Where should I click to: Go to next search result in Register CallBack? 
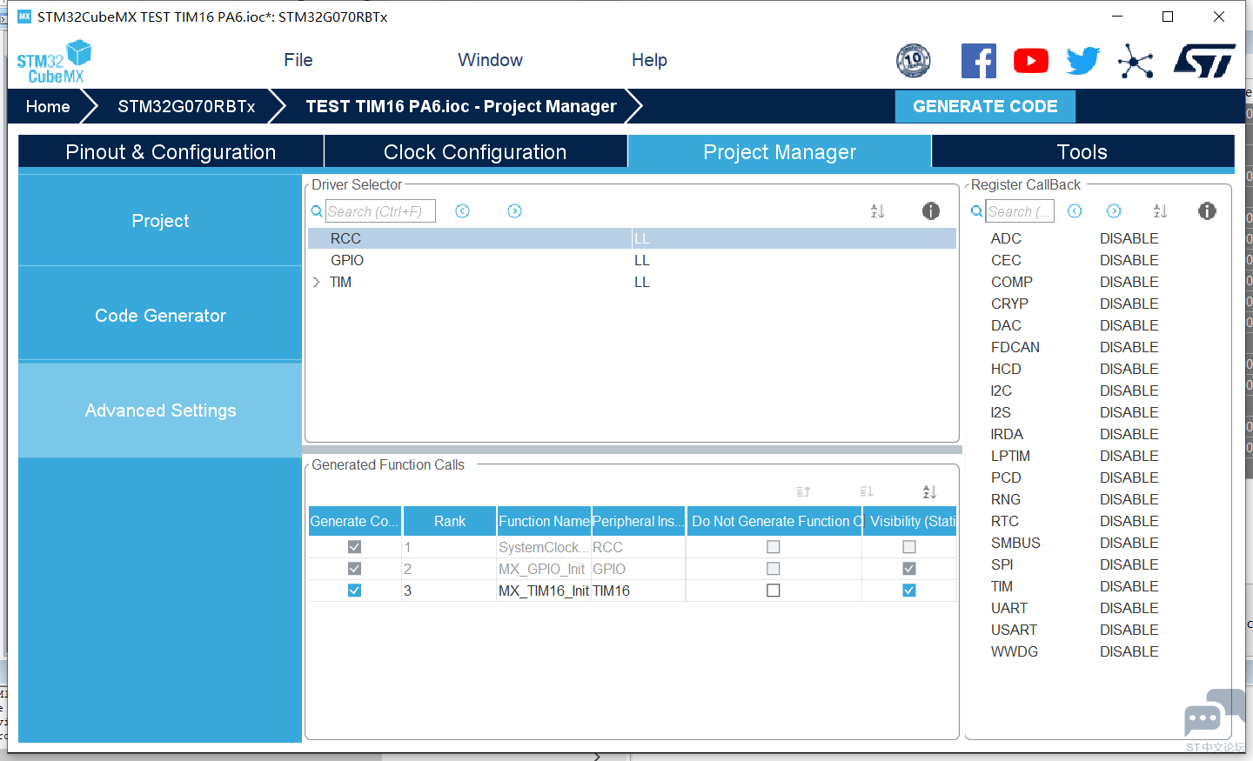click(x=1114, y=211)
